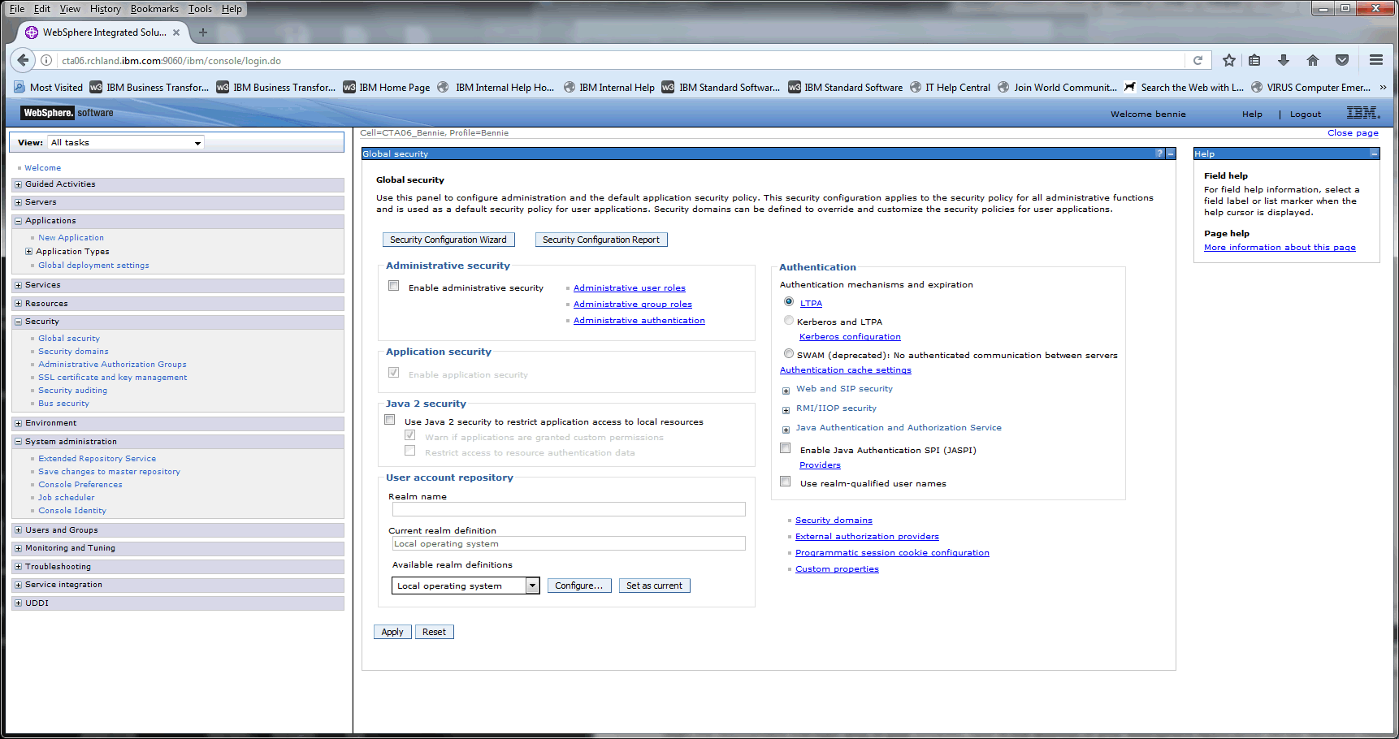Open the IBM Home Page bookmark

387,87
